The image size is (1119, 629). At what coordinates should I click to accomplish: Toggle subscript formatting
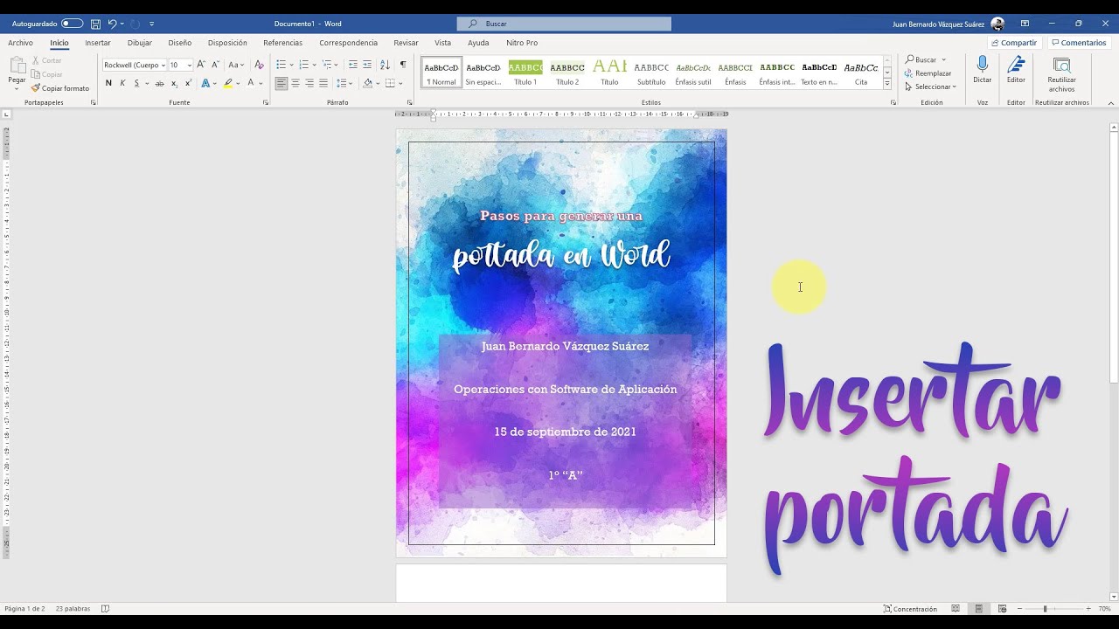pos(174,83)
